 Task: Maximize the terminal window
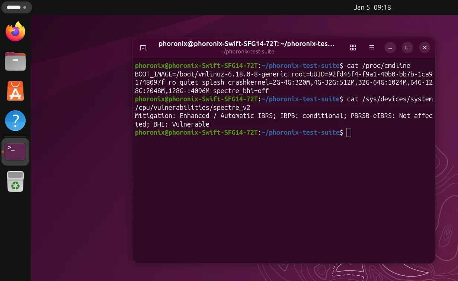coord(407,48)
